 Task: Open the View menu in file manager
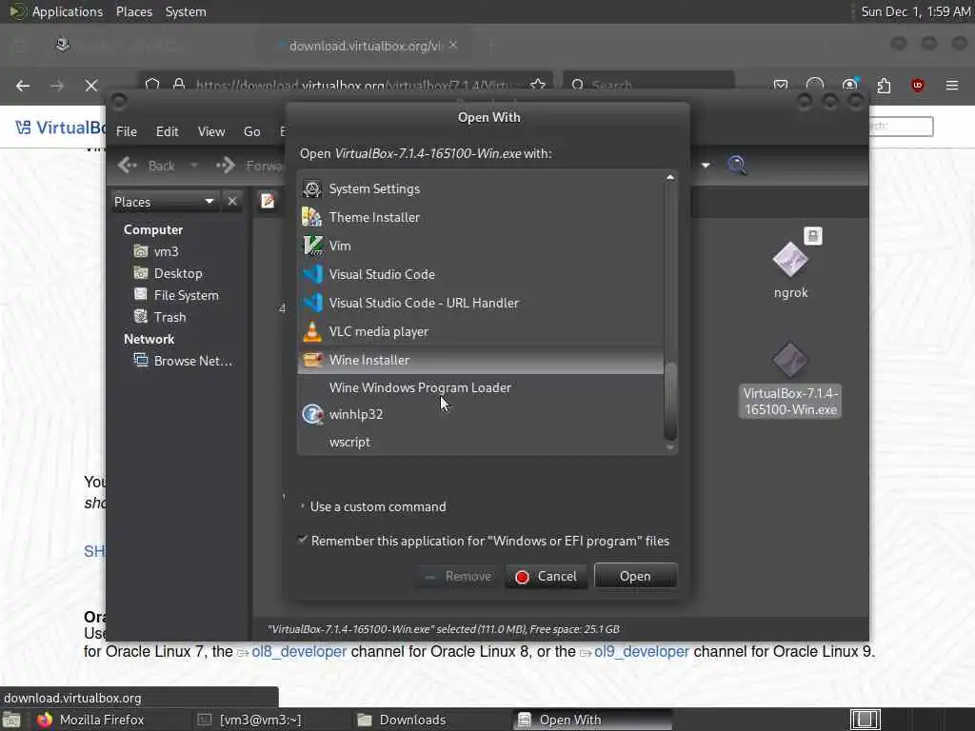pyautogui.click(x=211, y=131)
